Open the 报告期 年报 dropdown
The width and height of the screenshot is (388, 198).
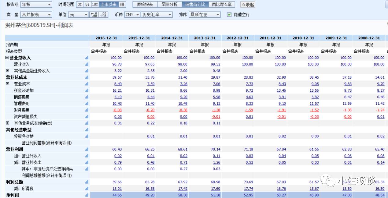(x=36, y=5)
